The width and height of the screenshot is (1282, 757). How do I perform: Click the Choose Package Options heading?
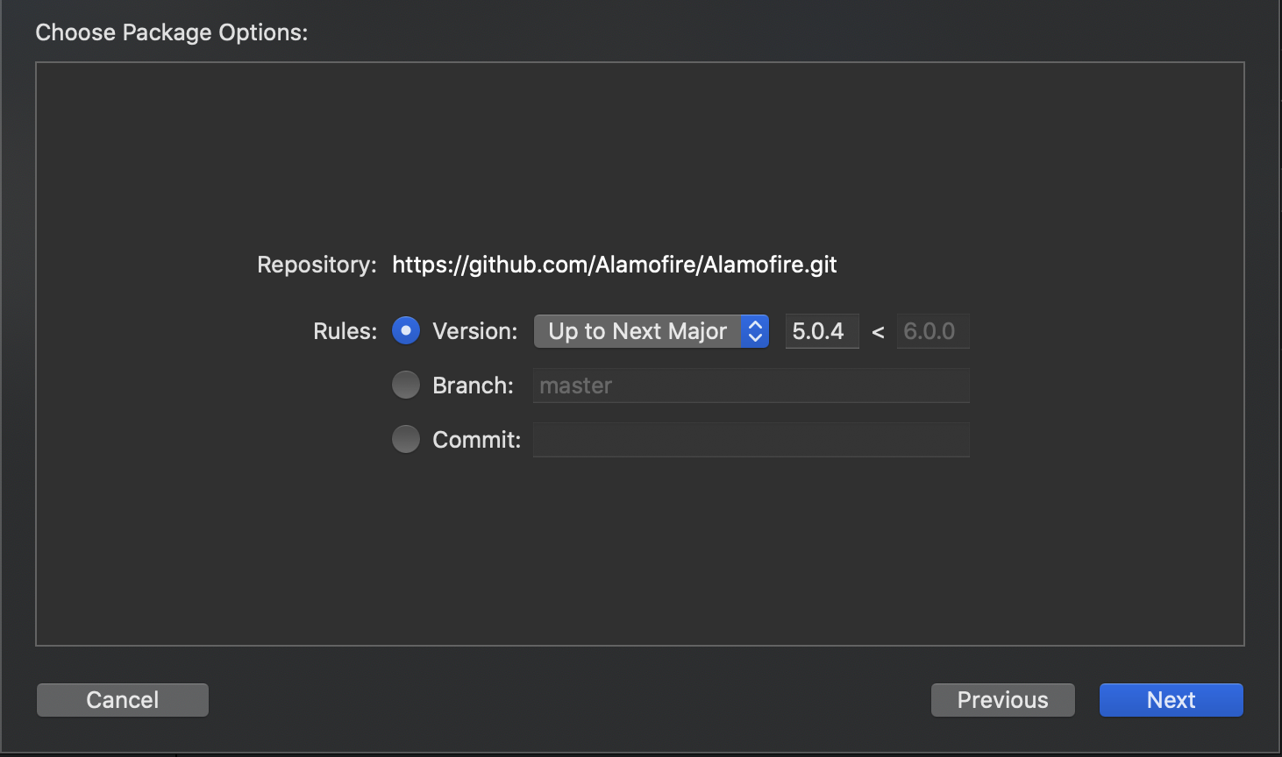tap(172, 32)
